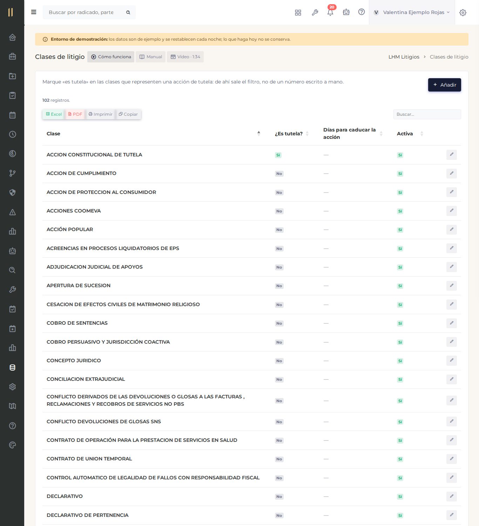Screen dimensions: 479x526
Task: Open the Manual tab
Action: pyautogui.click(x=151, y=57)
